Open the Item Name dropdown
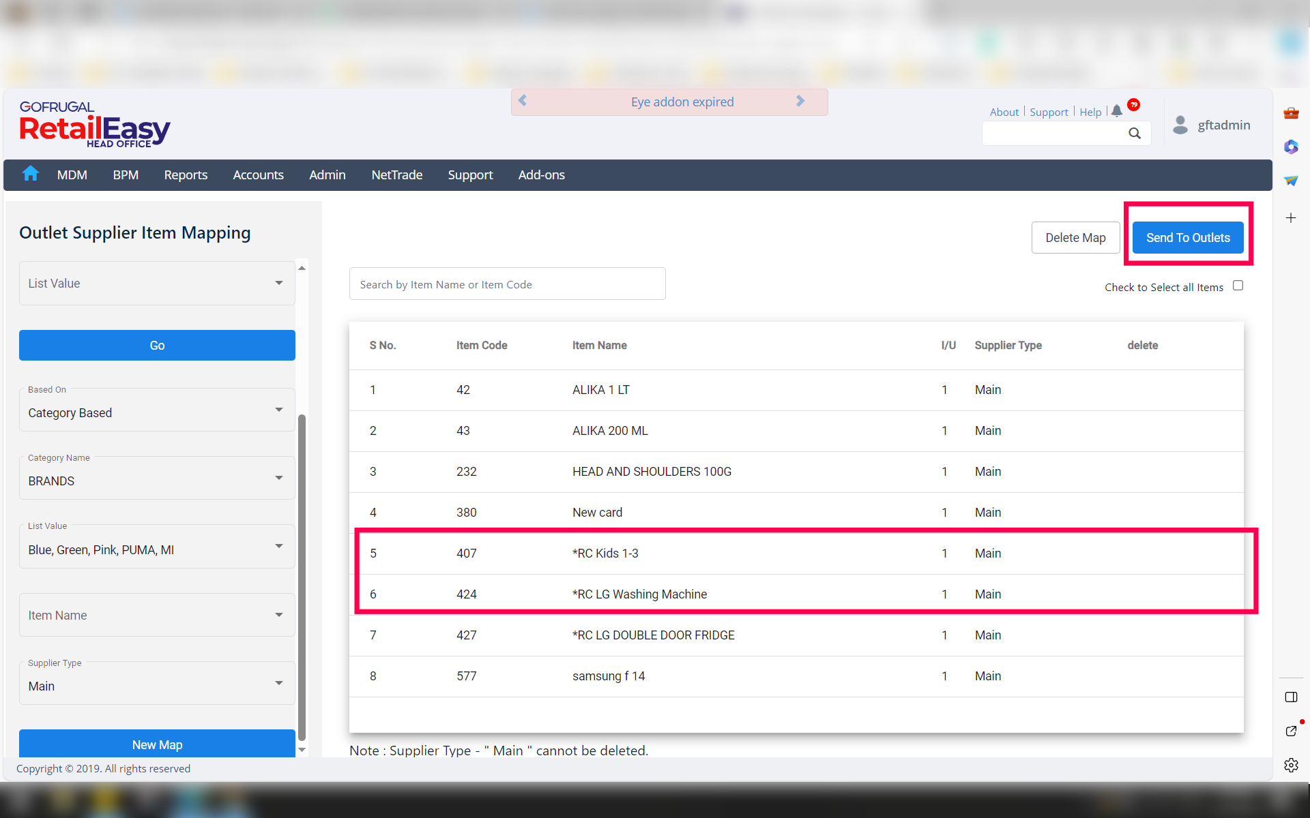This screenshot has width=1310, height=818. pos(278,615)
